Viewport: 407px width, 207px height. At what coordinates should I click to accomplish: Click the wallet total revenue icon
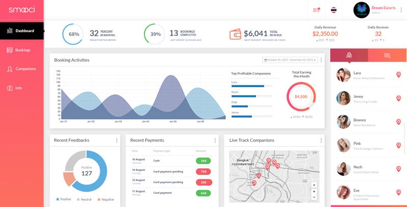(x=236, y=34)
